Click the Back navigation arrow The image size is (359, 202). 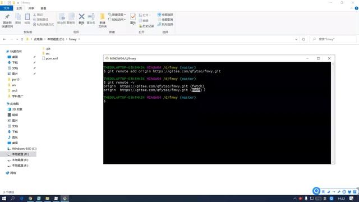4,39
